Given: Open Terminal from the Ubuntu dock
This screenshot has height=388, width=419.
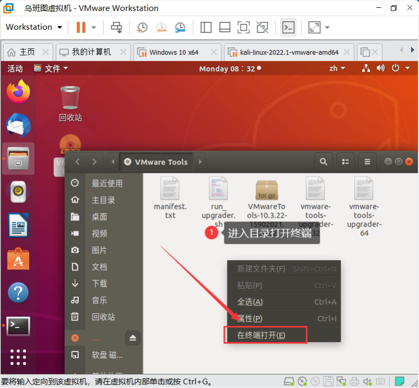Looking at the screenshot, I should click(18, 326).
